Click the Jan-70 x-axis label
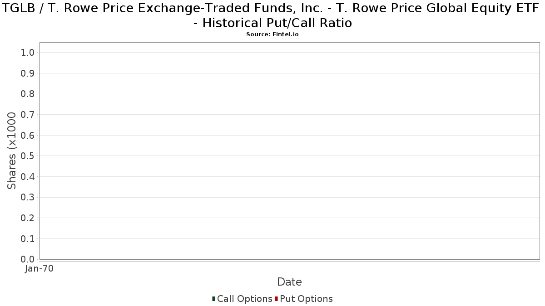The height and width of the screenshot is (306, 545). [x=39, y=269]
